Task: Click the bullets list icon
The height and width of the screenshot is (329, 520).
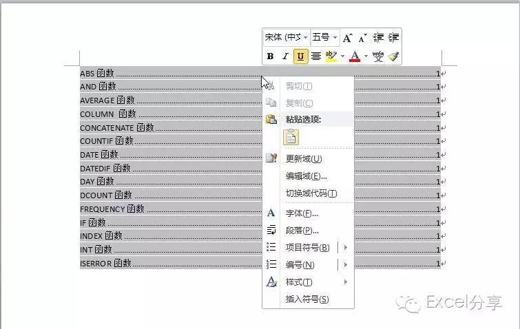Action: 271,247
